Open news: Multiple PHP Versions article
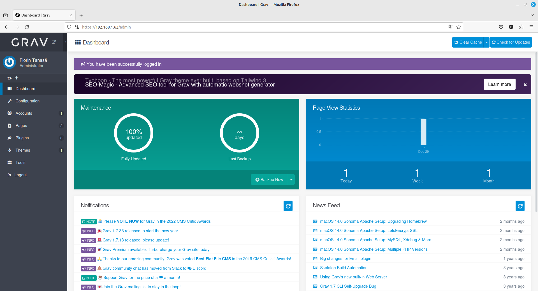538x291 pixels. click(x=374, y=249)
